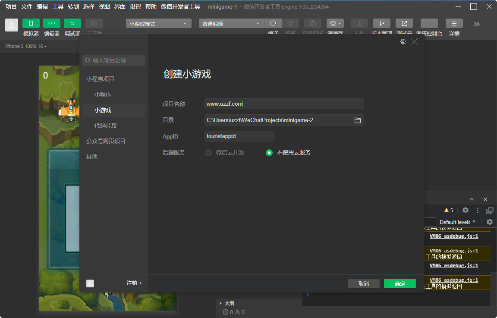Open cloud development toolbar icon

[x=94, y=23]
